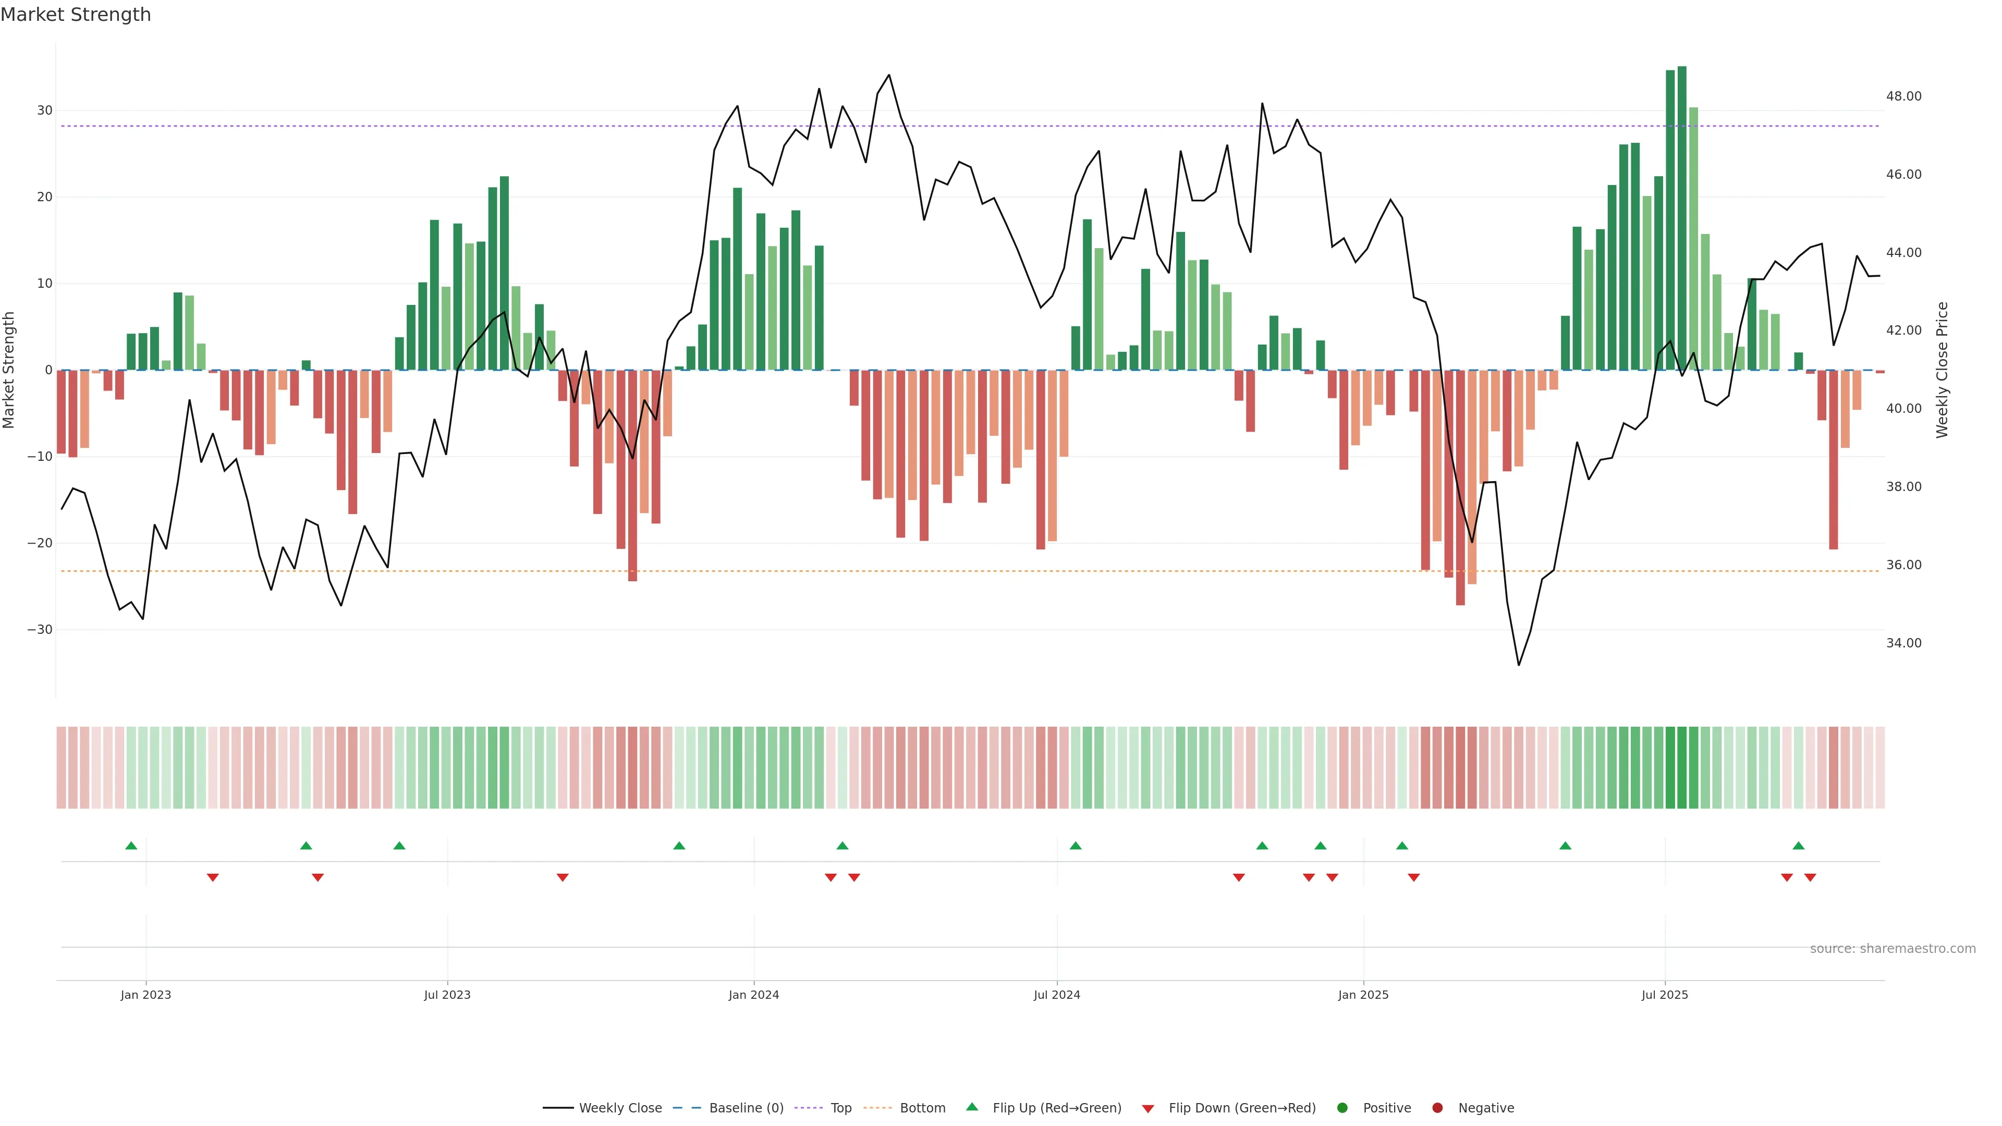Click the Market Strength chart title
Image resolution: width=2002 pixels, height=1126 pixels.
(76, 15)
